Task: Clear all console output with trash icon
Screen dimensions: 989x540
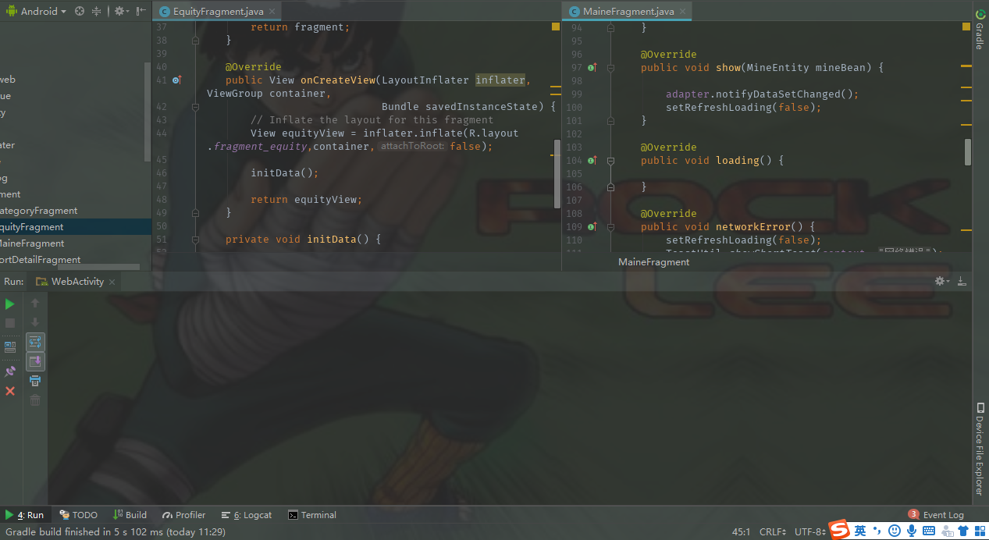Action: 34,400
